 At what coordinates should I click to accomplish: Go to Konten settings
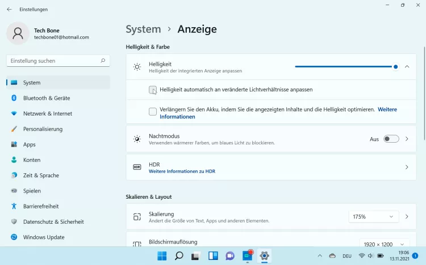(58, 160)
